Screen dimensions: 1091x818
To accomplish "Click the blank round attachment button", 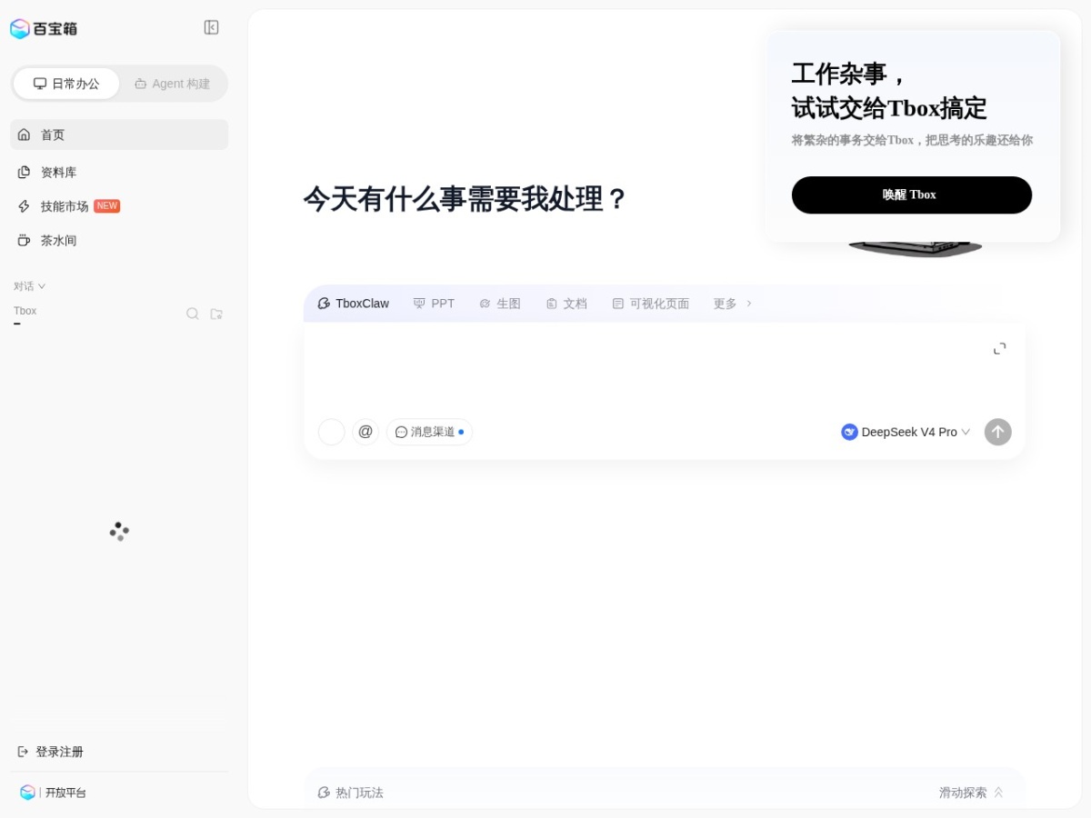I will [332, 432].
